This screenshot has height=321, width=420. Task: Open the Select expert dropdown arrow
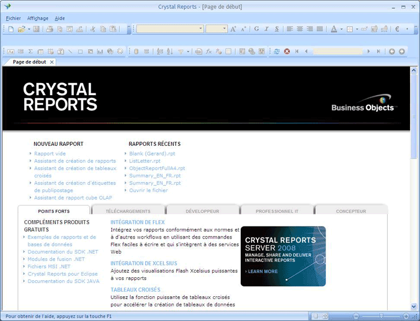tap(188, 51)
